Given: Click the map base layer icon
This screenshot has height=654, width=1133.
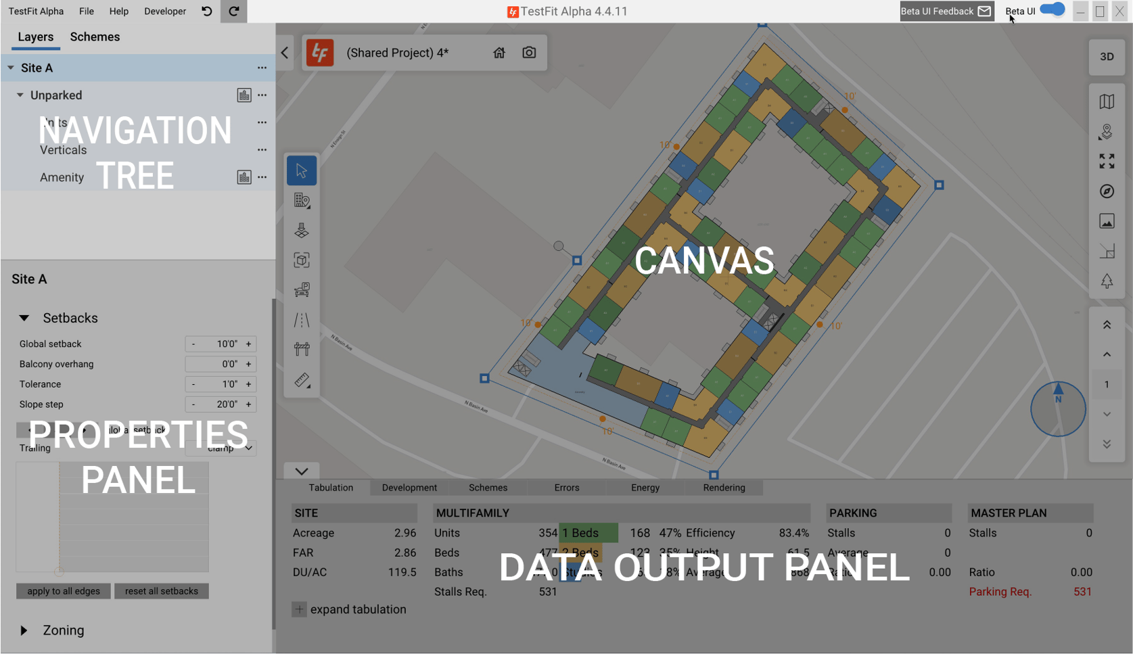Looking at the screenshot, I should coord(1107,101).
